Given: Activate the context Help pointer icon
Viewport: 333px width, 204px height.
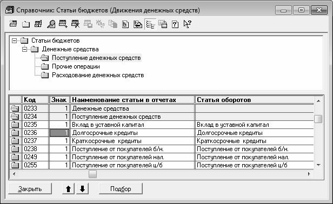Looking at the screenshot, I should click(187, 24).
